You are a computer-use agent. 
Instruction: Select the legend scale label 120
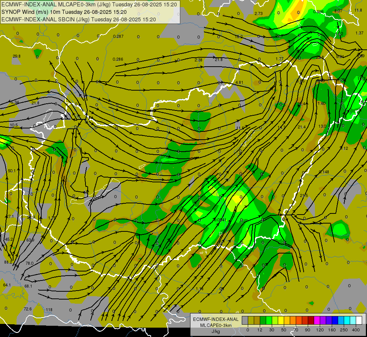[x=320, y=330]
